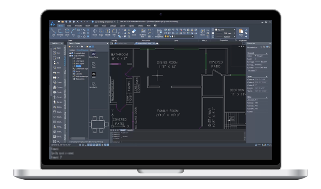Switch to Open Drawings tab in Design Center

coord(82,49)
